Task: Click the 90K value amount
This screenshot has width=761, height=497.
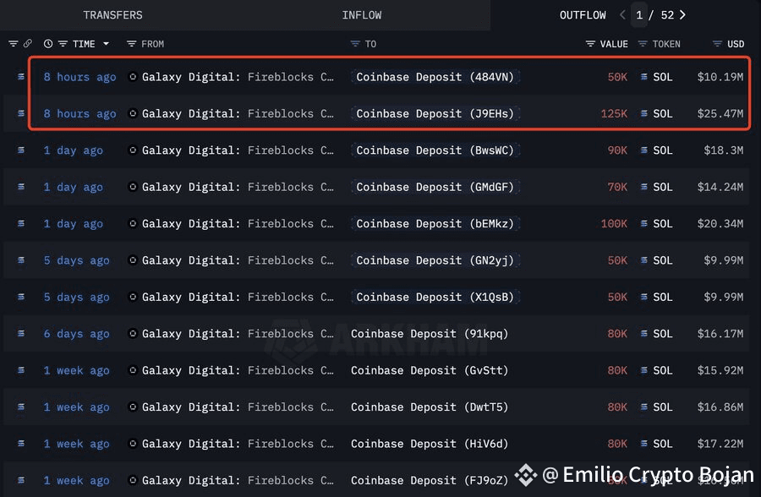Action: click(x=617, y=150)
